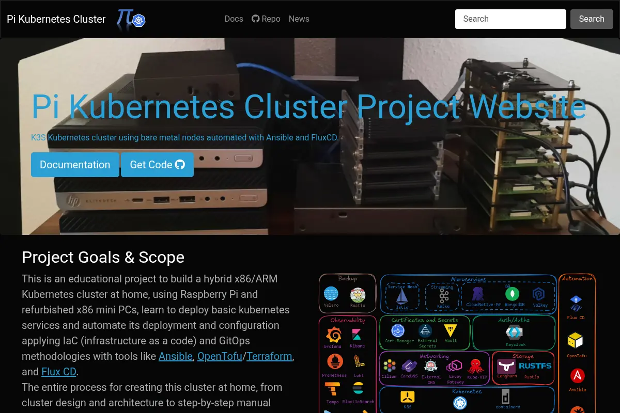Screen dimensions: 620x413
Task: Click the Pi Kubernetes logo icon in navbar
Action: click(131, 19)
